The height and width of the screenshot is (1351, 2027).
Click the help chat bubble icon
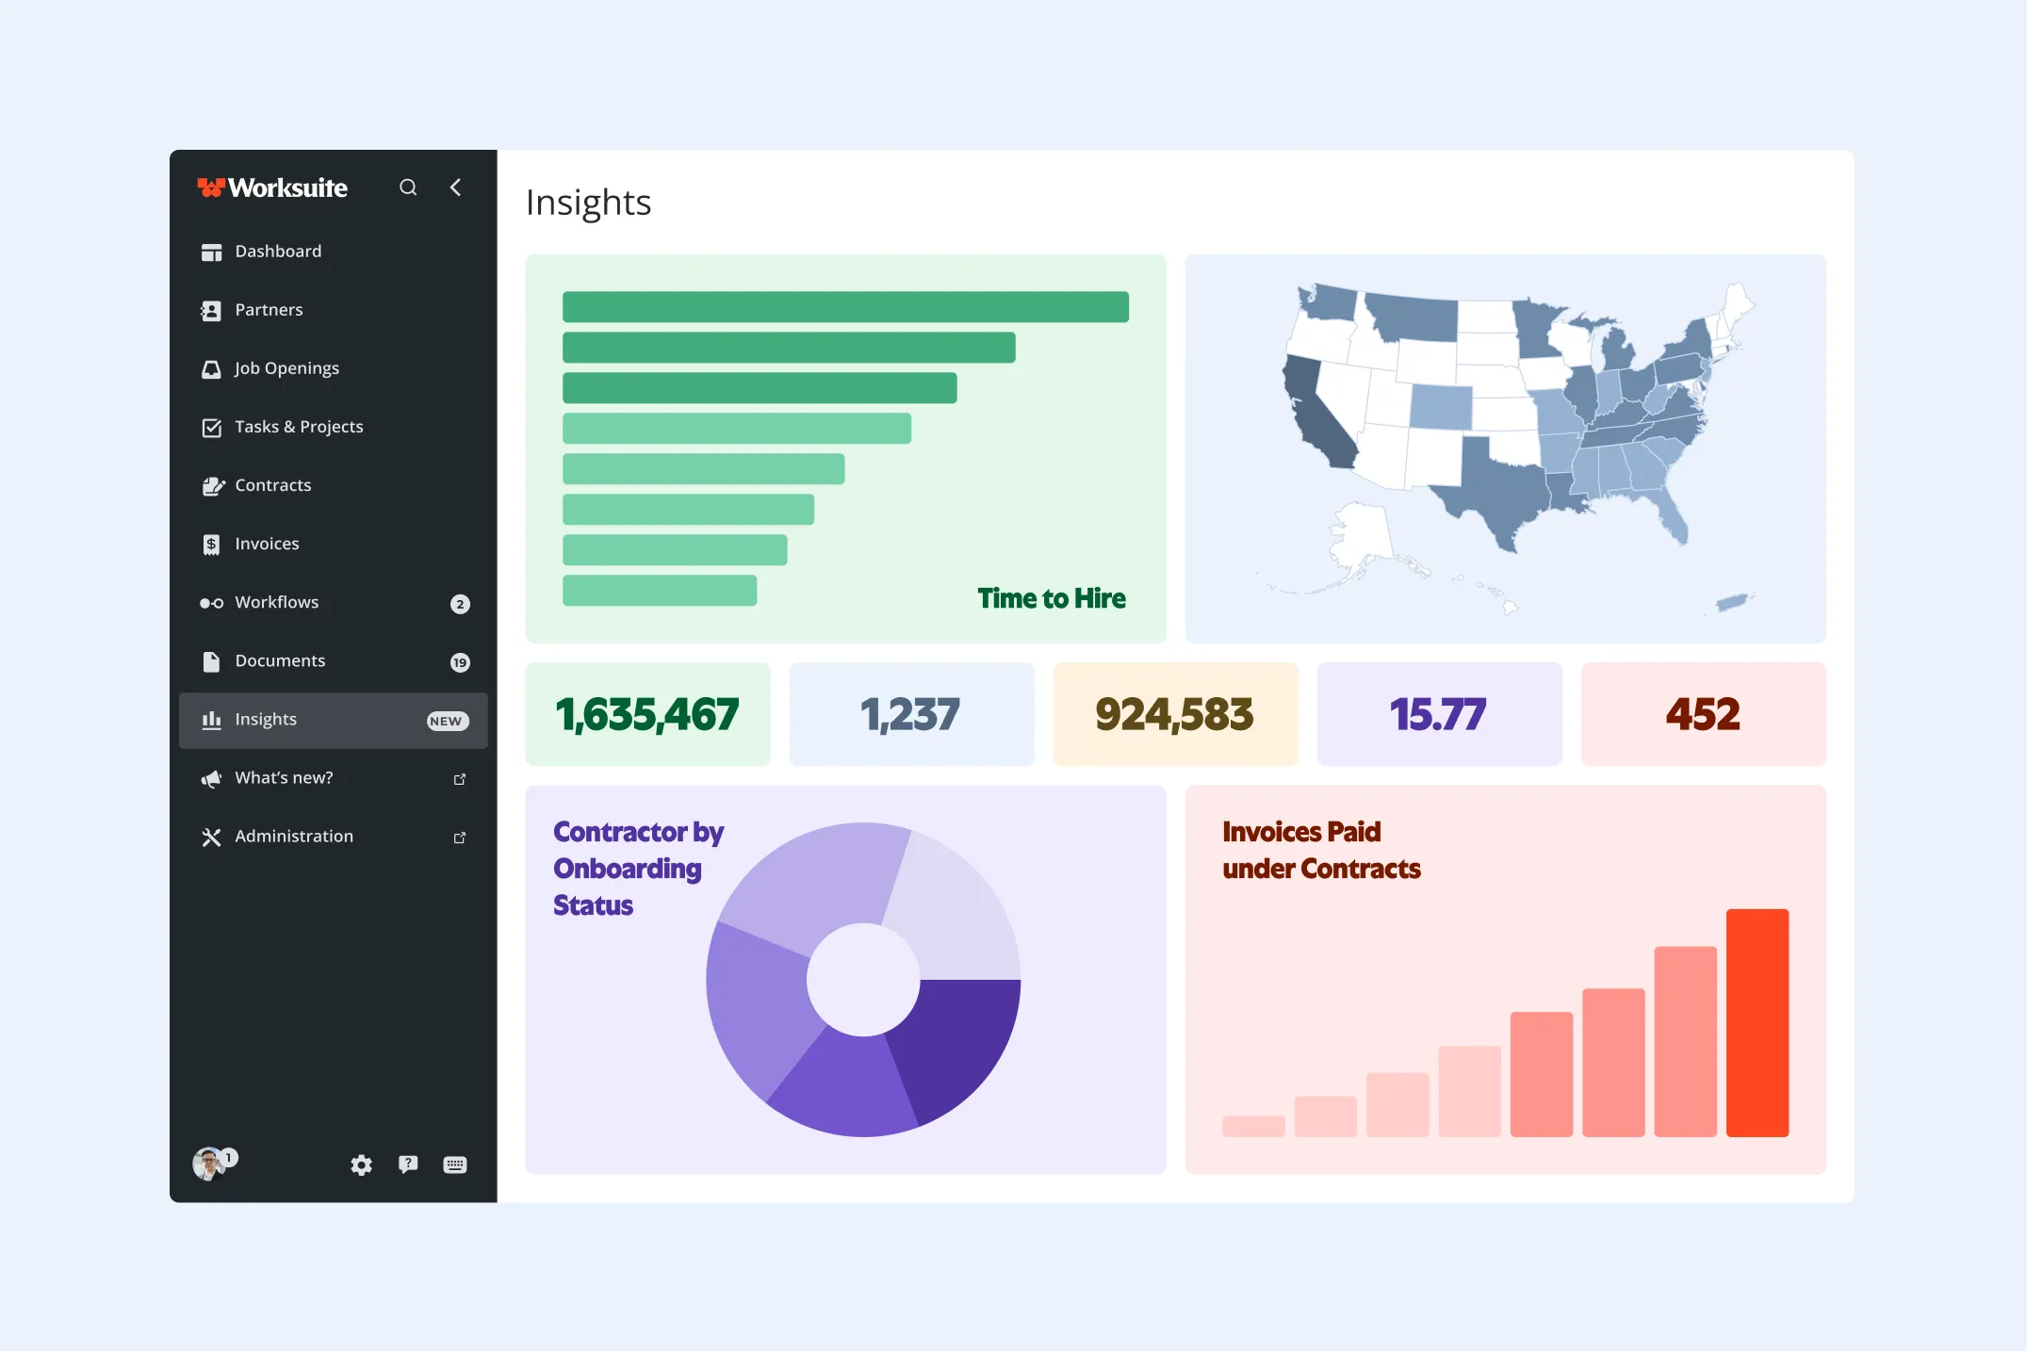408,1164
